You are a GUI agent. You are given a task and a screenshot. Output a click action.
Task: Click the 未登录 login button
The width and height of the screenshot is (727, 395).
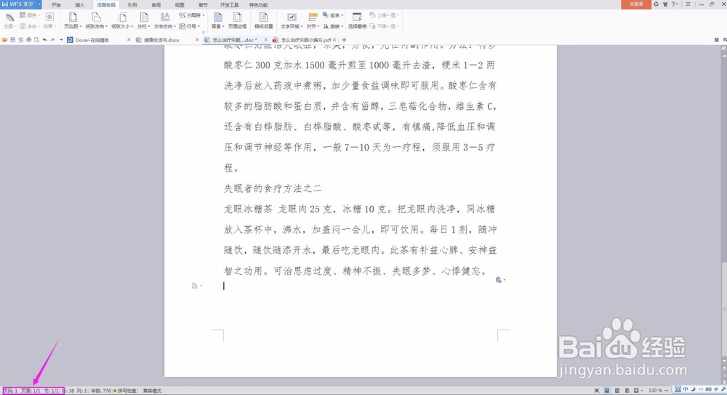click(x=636, y=4)
